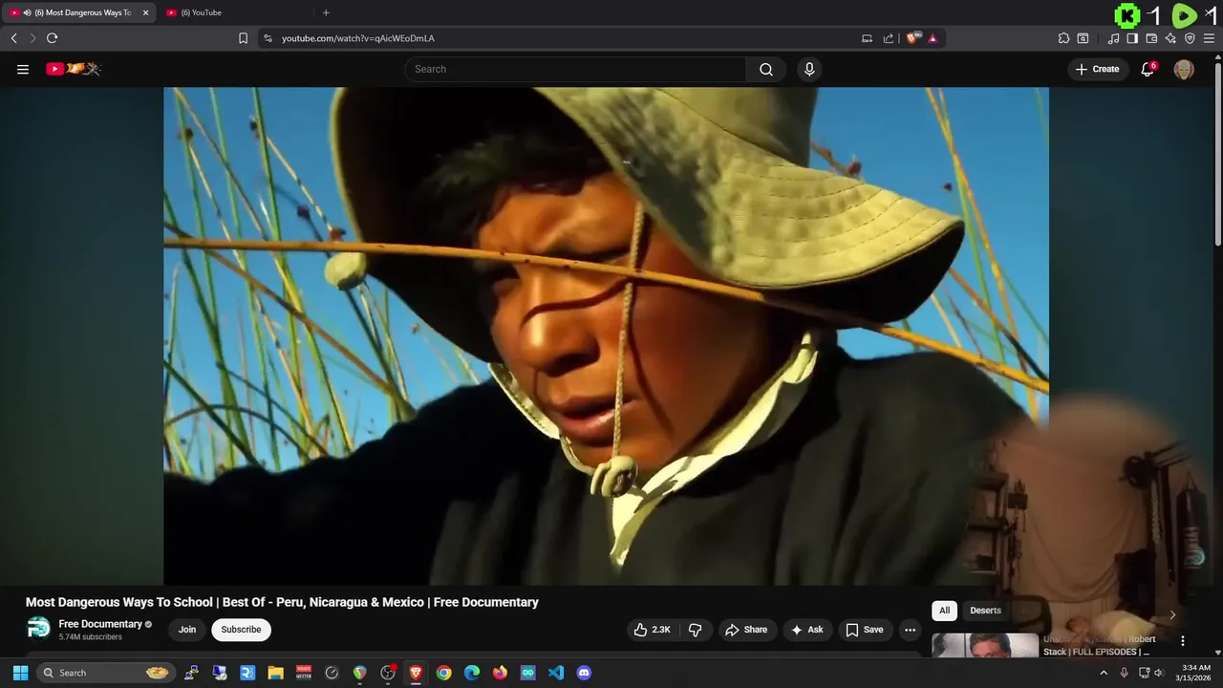This screenshot has width=1223, height=688.
Task: Open Microsoft Edge from the taskbar
Action: (x=472, y=673)
